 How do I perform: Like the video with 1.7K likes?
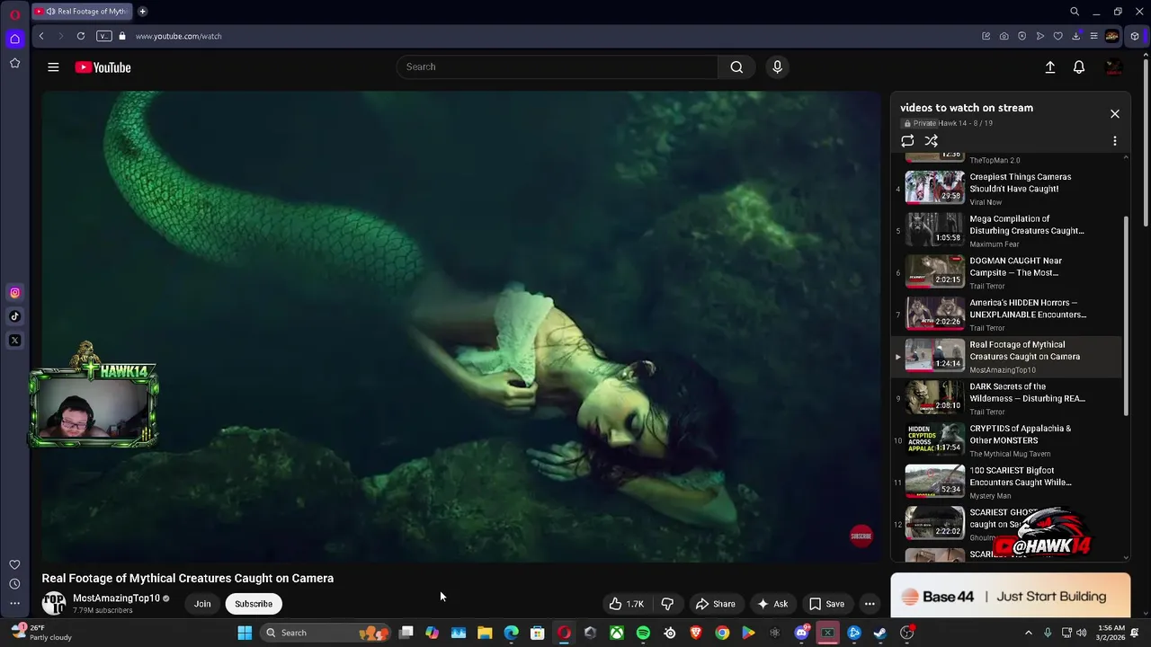click(x=627, y=604)
